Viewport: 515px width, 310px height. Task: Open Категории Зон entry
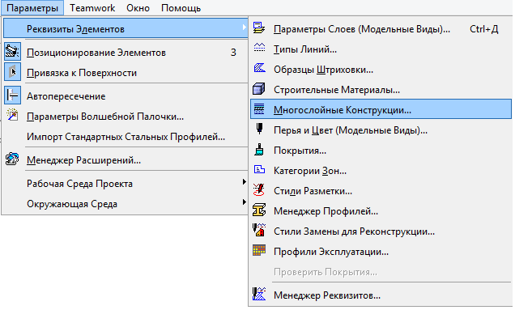click(381, 171)
